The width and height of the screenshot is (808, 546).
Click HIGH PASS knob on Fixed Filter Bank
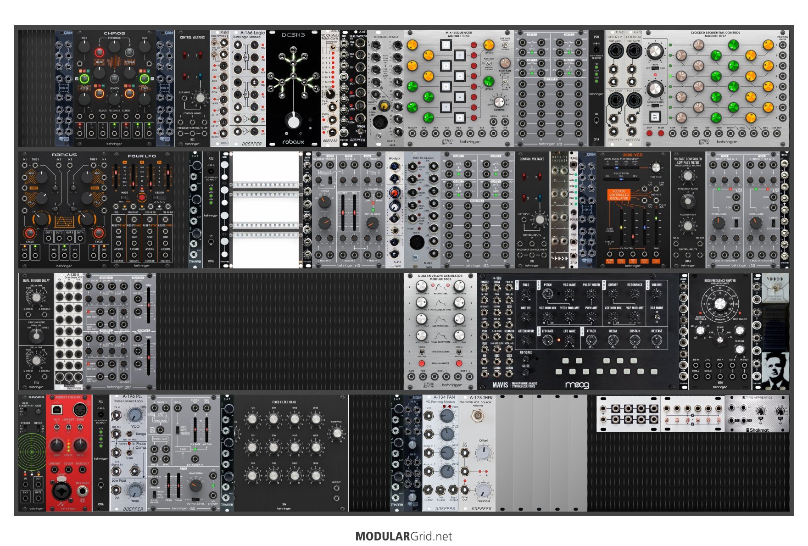(x=336, y=433)
